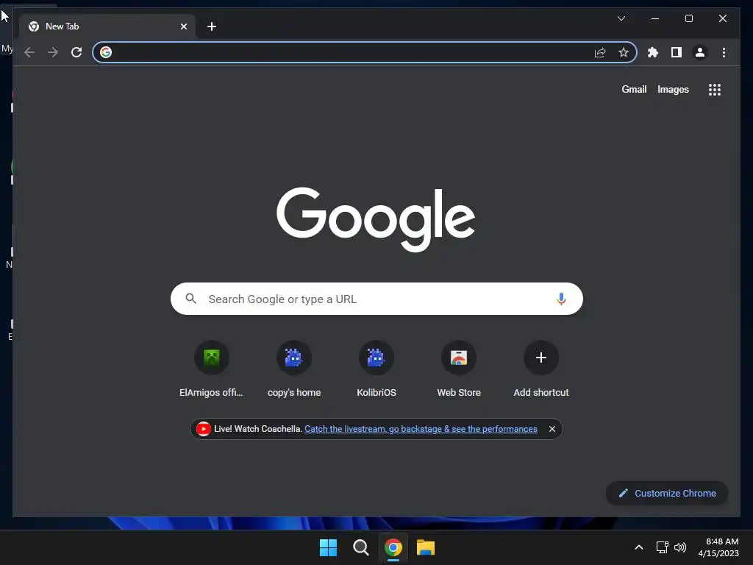Click the Google icon in address bar
Image resolution: width=753 pixels, height=565 pixels.
pos(106,52)
